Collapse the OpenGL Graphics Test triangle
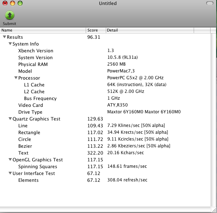 (x=10, y=160)
